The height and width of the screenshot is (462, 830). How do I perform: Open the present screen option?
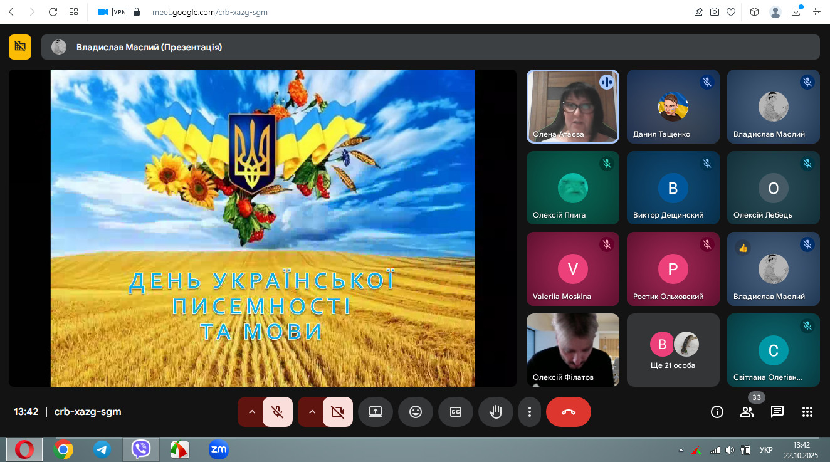coord(375,412)
